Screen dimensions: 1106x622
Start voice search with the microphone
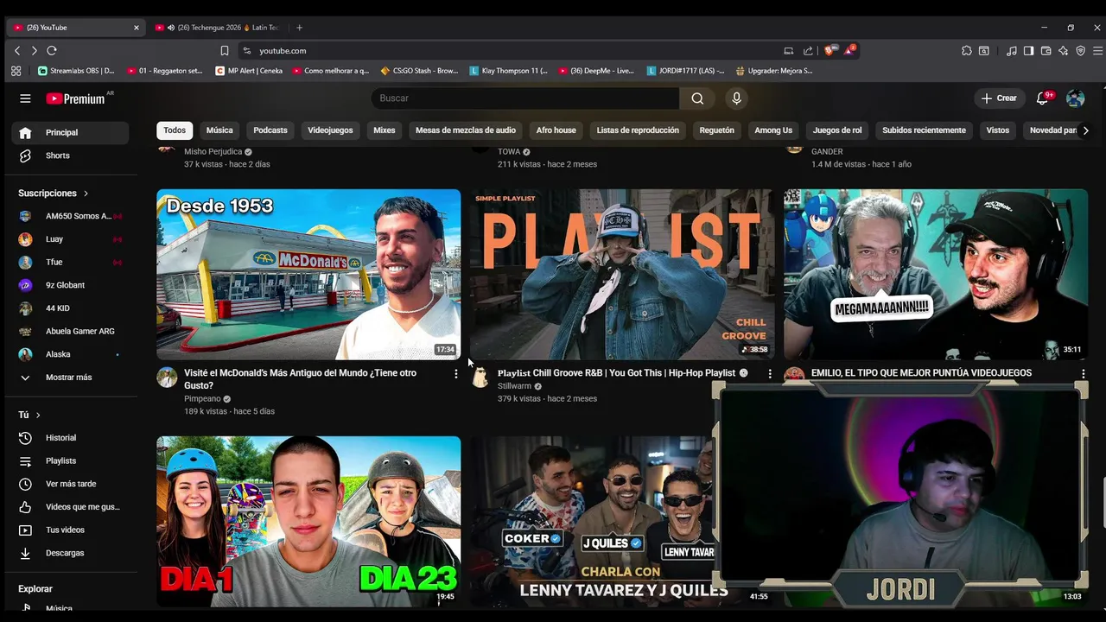tap(736, 98)
